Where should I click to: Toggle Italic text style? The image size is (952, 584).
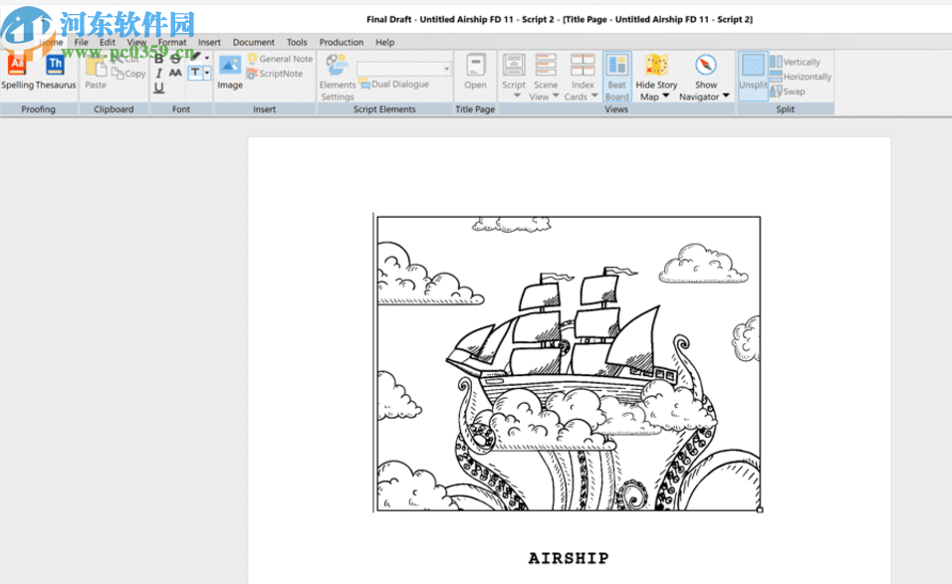pyautogui.click(x=158, y=74)
